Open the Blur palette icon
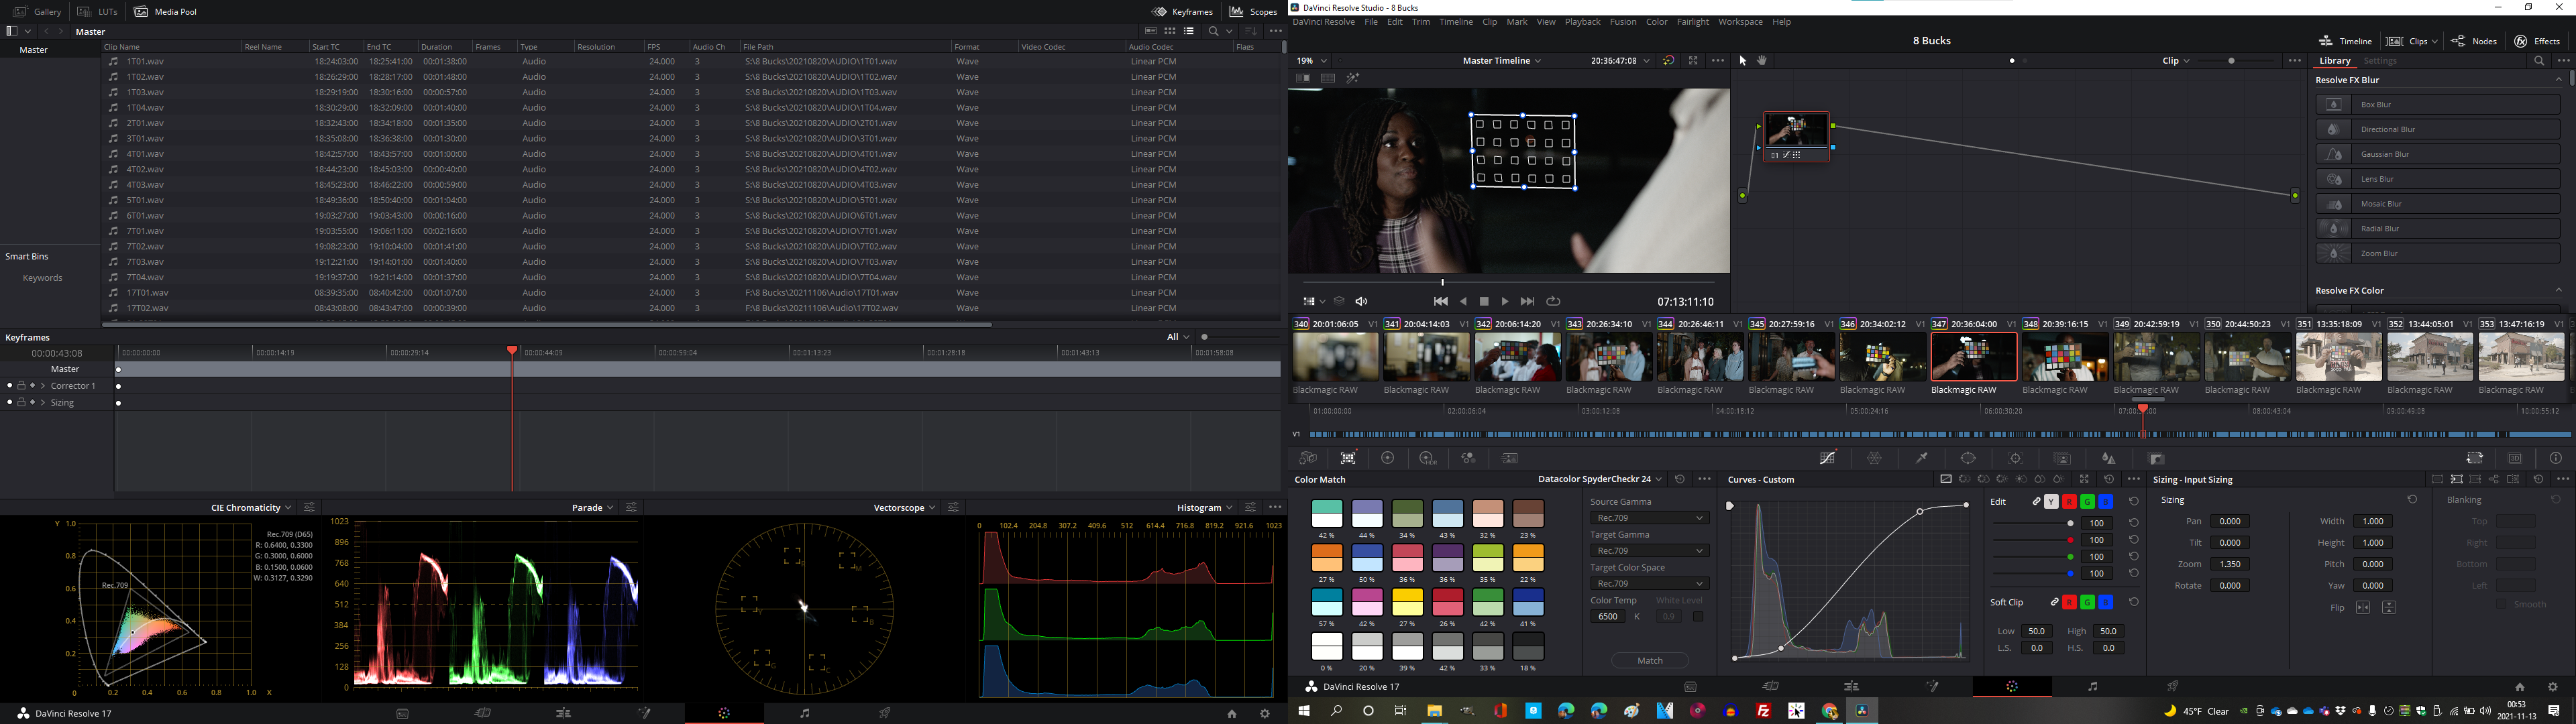The height and width of the screenshot is (724, 2576). point(2108,458)
